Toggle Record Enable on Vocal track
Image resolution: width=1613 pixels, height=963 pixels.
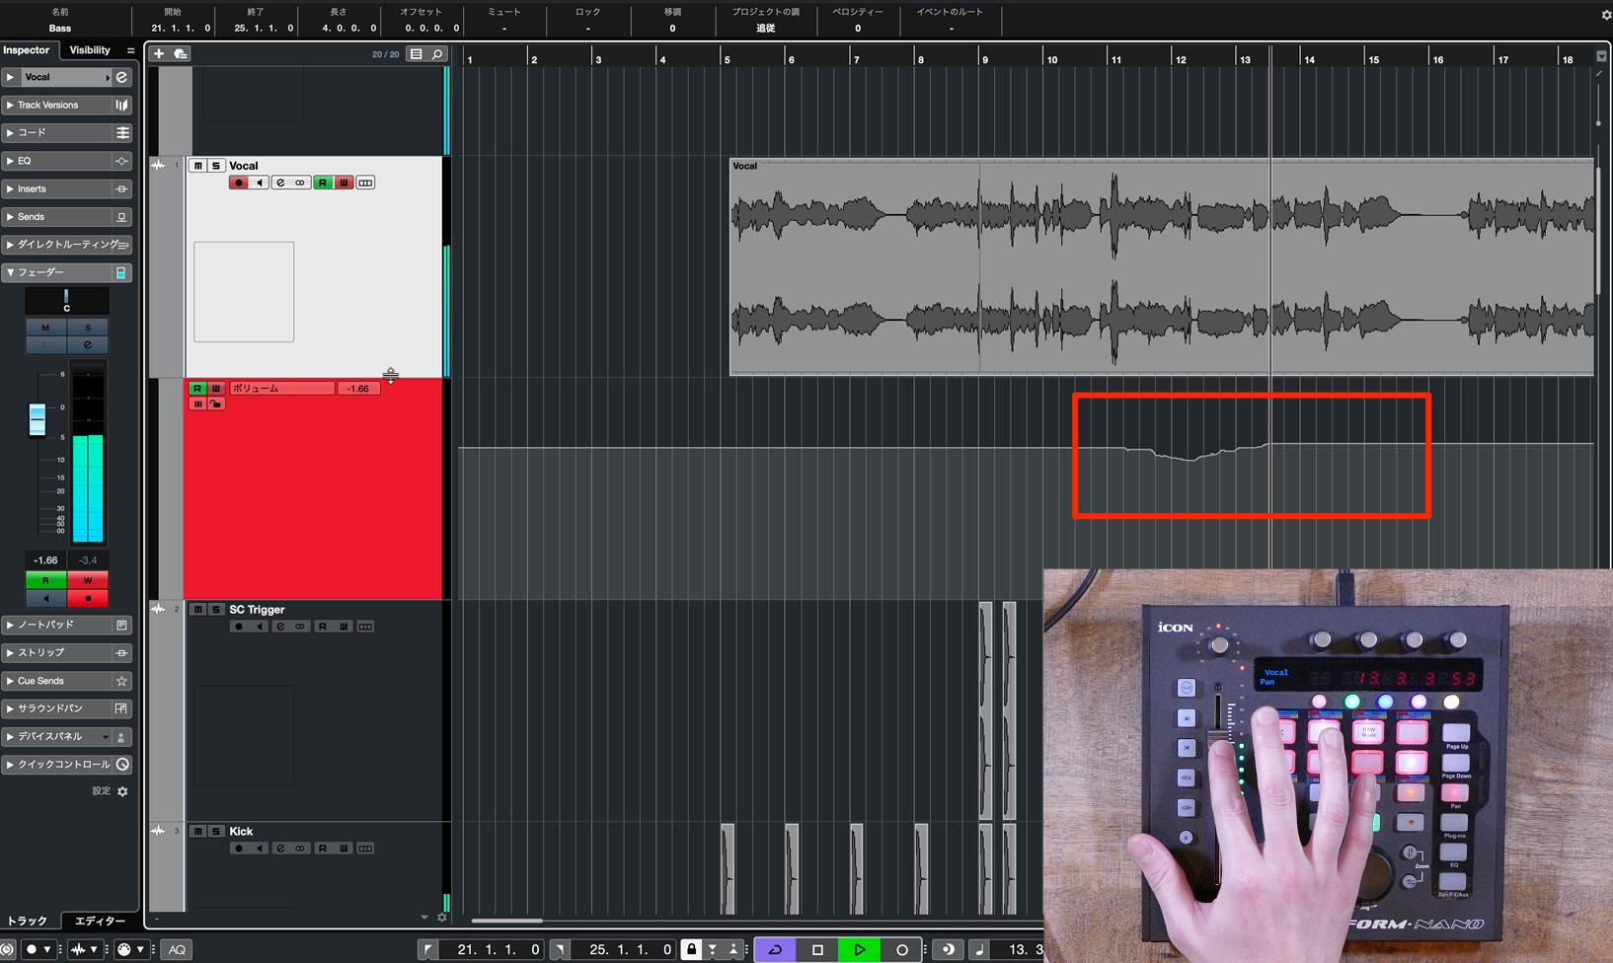pyautogui.click(x=238, y=183)
